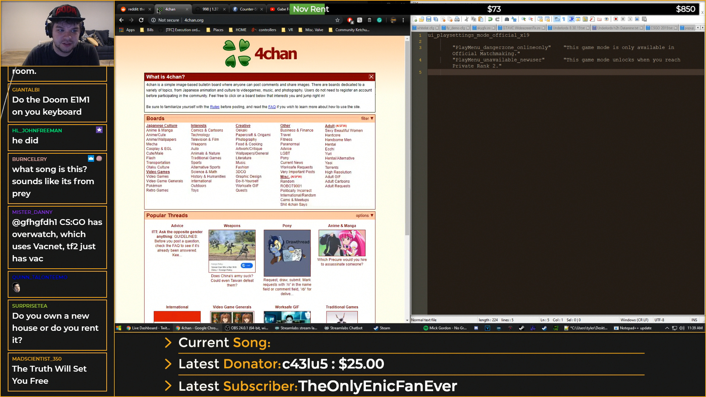This screenshot has width=706, height=397.
Task: Click Pony Drawthread thumbnail
Action: [x=287, y=253]
